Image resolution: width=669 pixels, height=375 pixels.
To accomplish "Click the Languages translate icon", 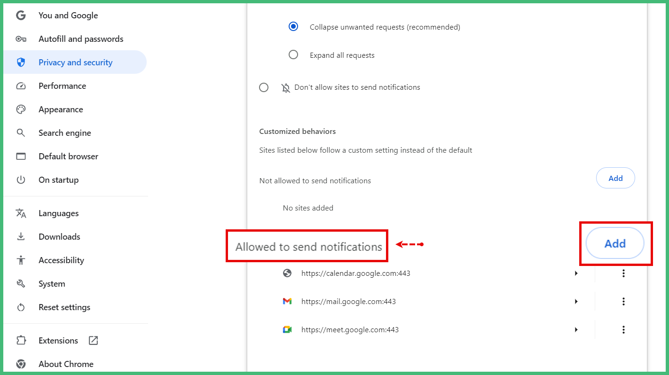I will [21, 213].
